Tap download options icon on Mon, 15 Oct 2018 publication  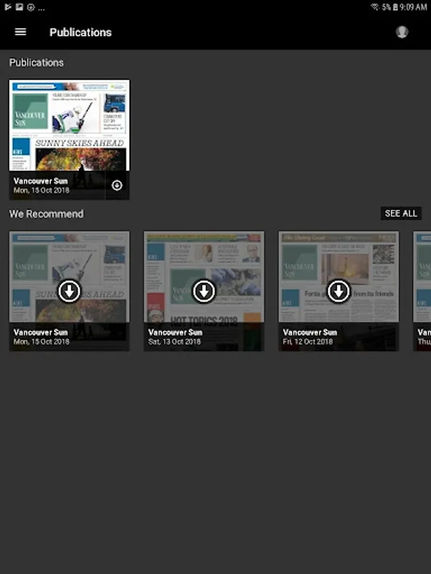tap(117, 186)
